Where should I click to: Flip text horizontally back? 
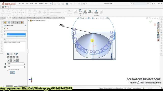tap(17, 60)
